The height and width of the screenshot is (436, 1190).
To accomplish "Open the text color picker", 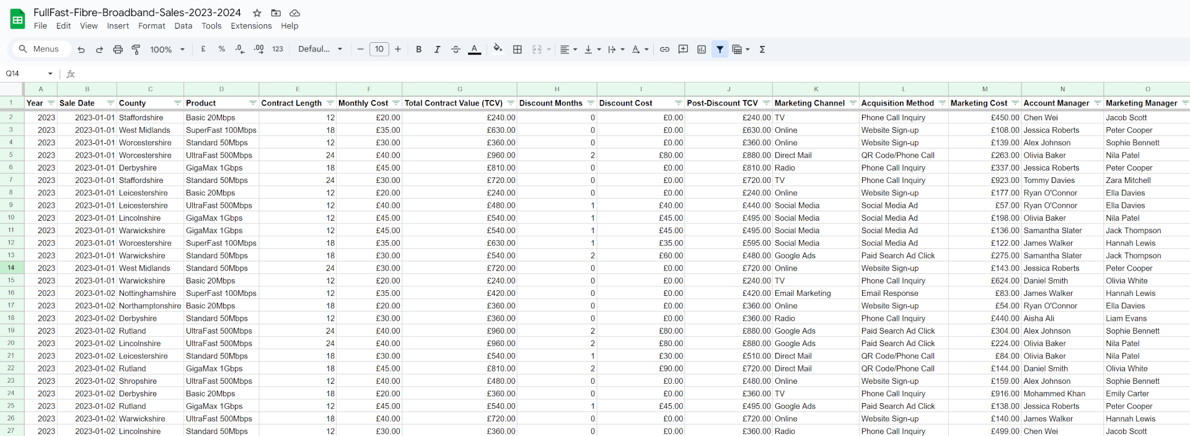I will [474, 49].
